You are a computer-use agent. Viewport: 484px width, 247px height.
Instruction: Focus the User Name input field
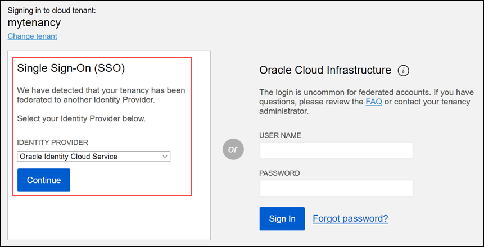[336, 150]
